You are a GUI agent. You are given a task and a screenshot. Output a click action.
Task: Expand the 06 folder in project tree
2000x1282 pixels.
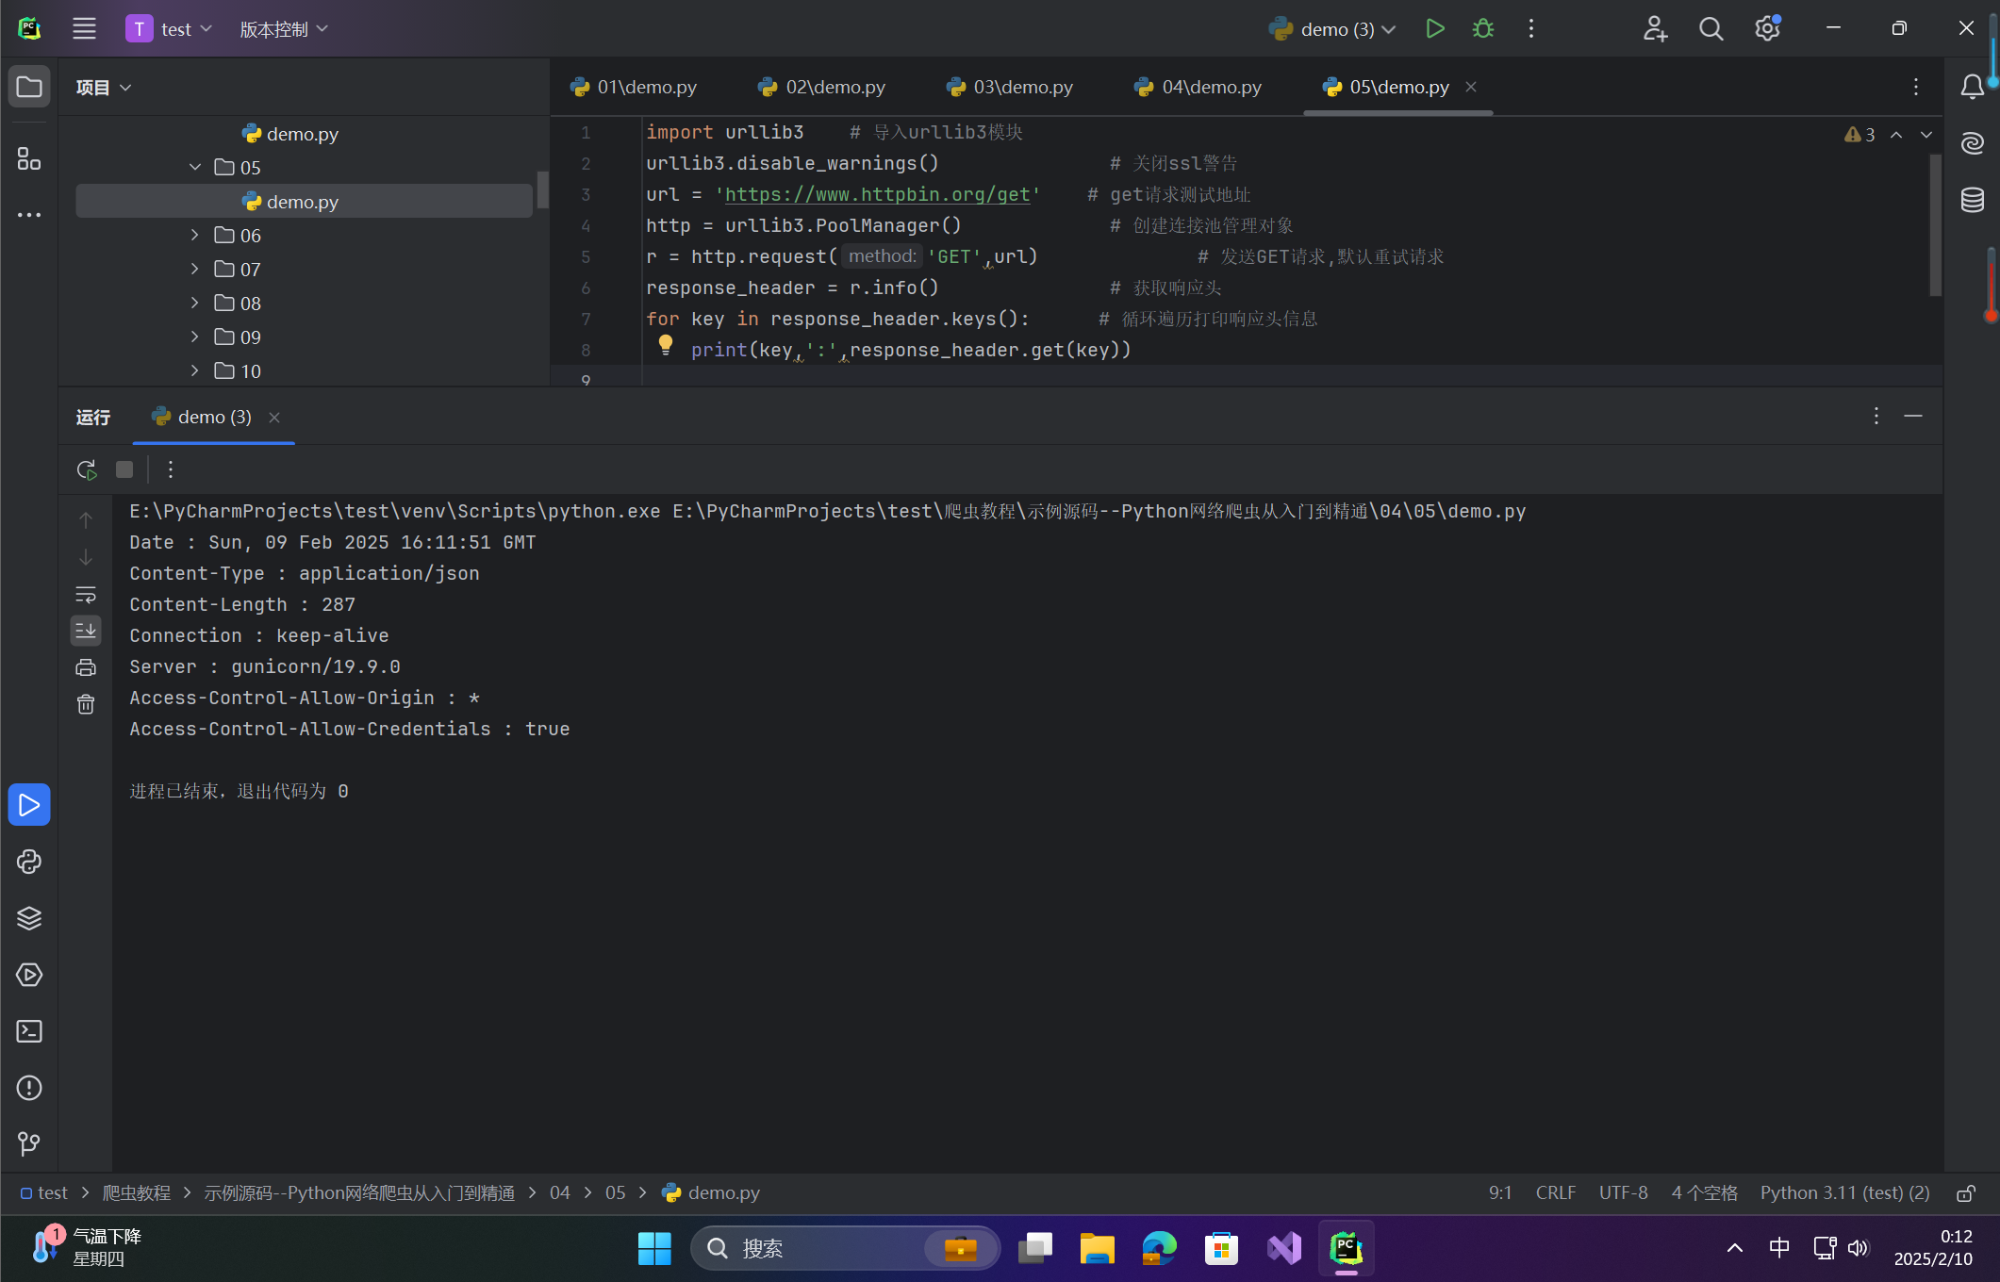pos(195,236)
